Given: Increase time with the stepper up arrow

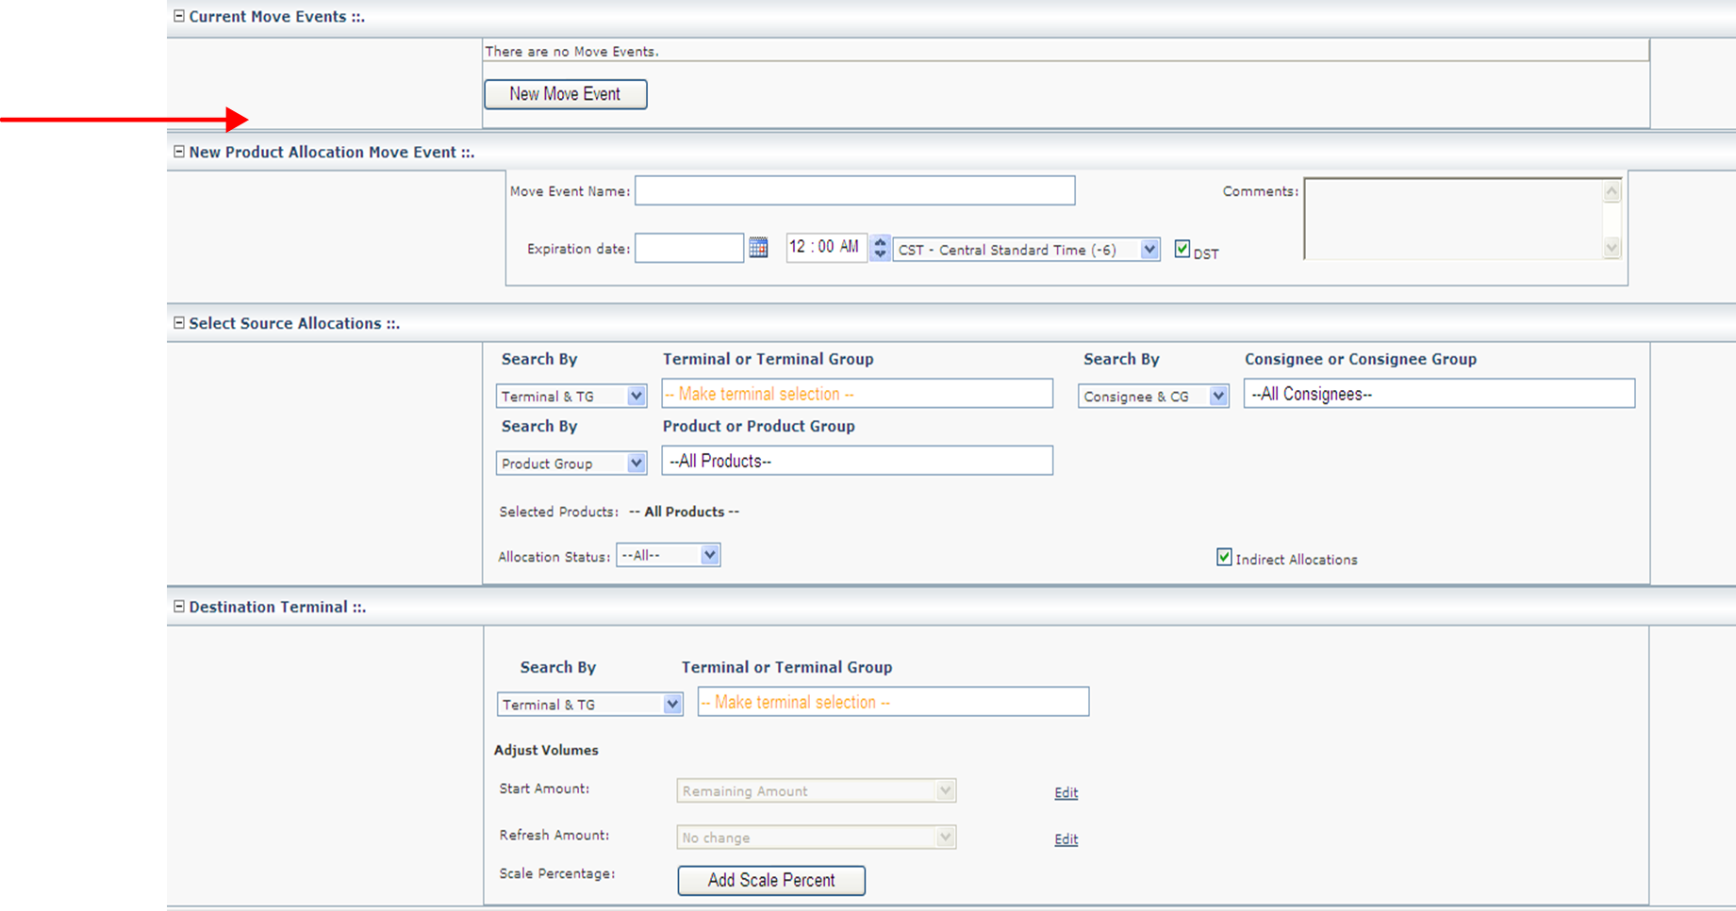Looking at the screenshot, I should pos(880,242).
